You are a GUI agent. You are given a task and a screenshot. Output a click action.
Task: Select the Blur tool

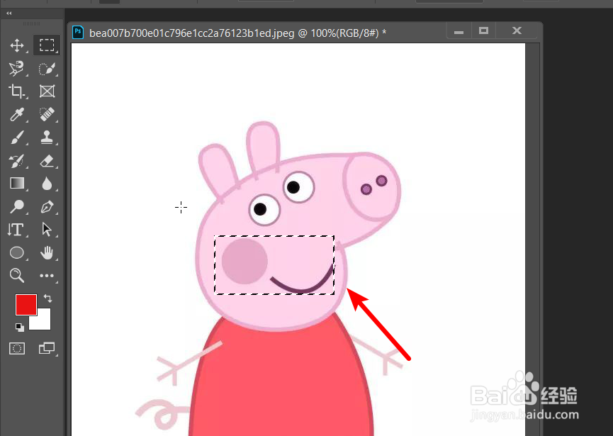47,184
